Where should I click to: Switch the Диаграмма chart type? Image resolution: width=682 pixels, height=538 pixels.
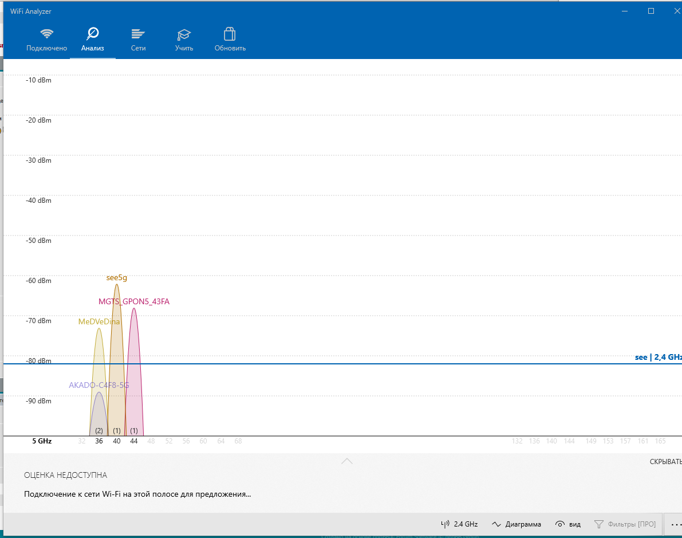pos(516,524)
